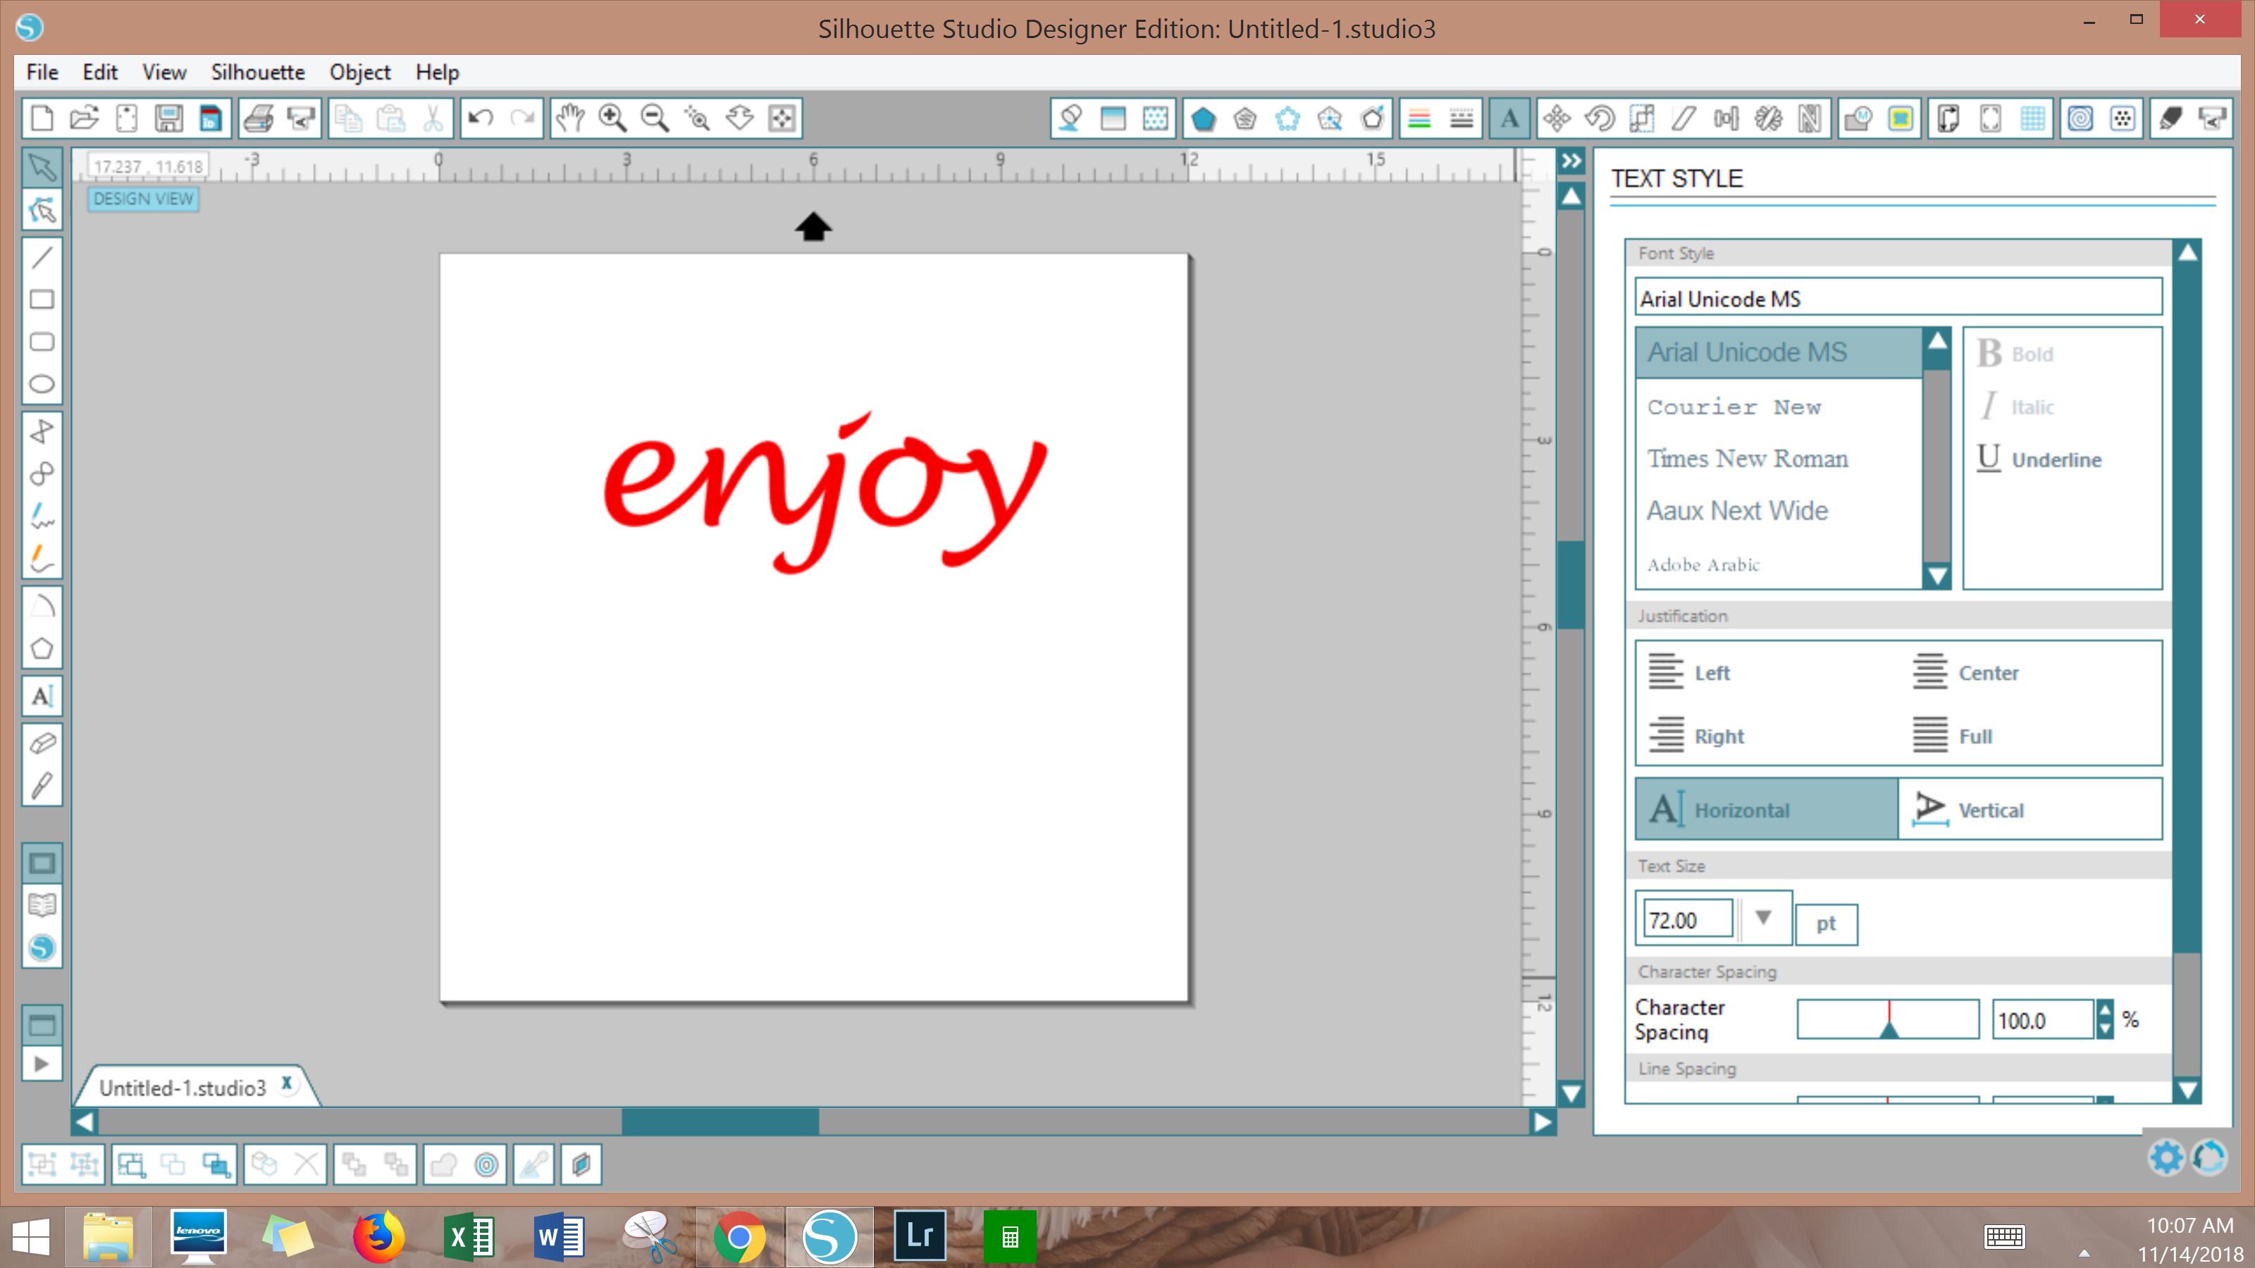This screenshot has width=2255, height=1268.
Task: Increase Character Spacing stepper up
Action: click(x=2106, y=1010)
